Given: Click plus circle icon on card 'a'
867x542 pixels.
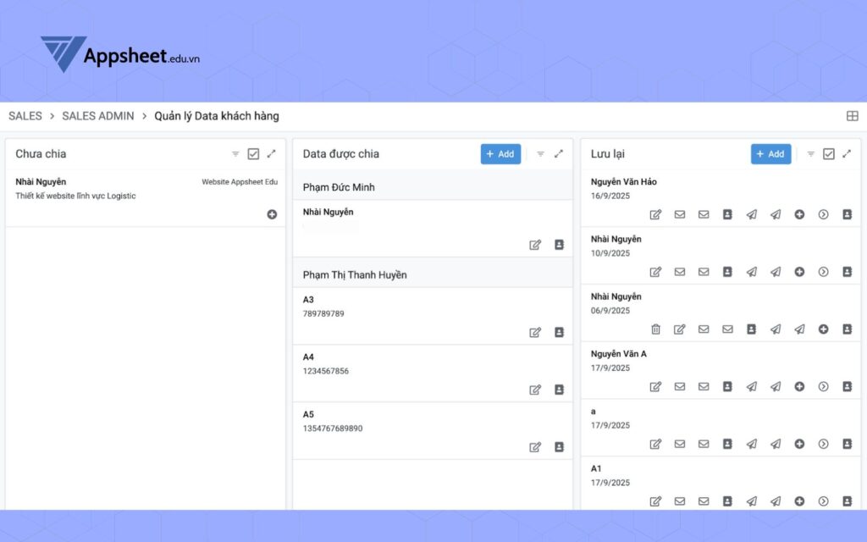Looking at the screenshot, I should tap(799, 444).
